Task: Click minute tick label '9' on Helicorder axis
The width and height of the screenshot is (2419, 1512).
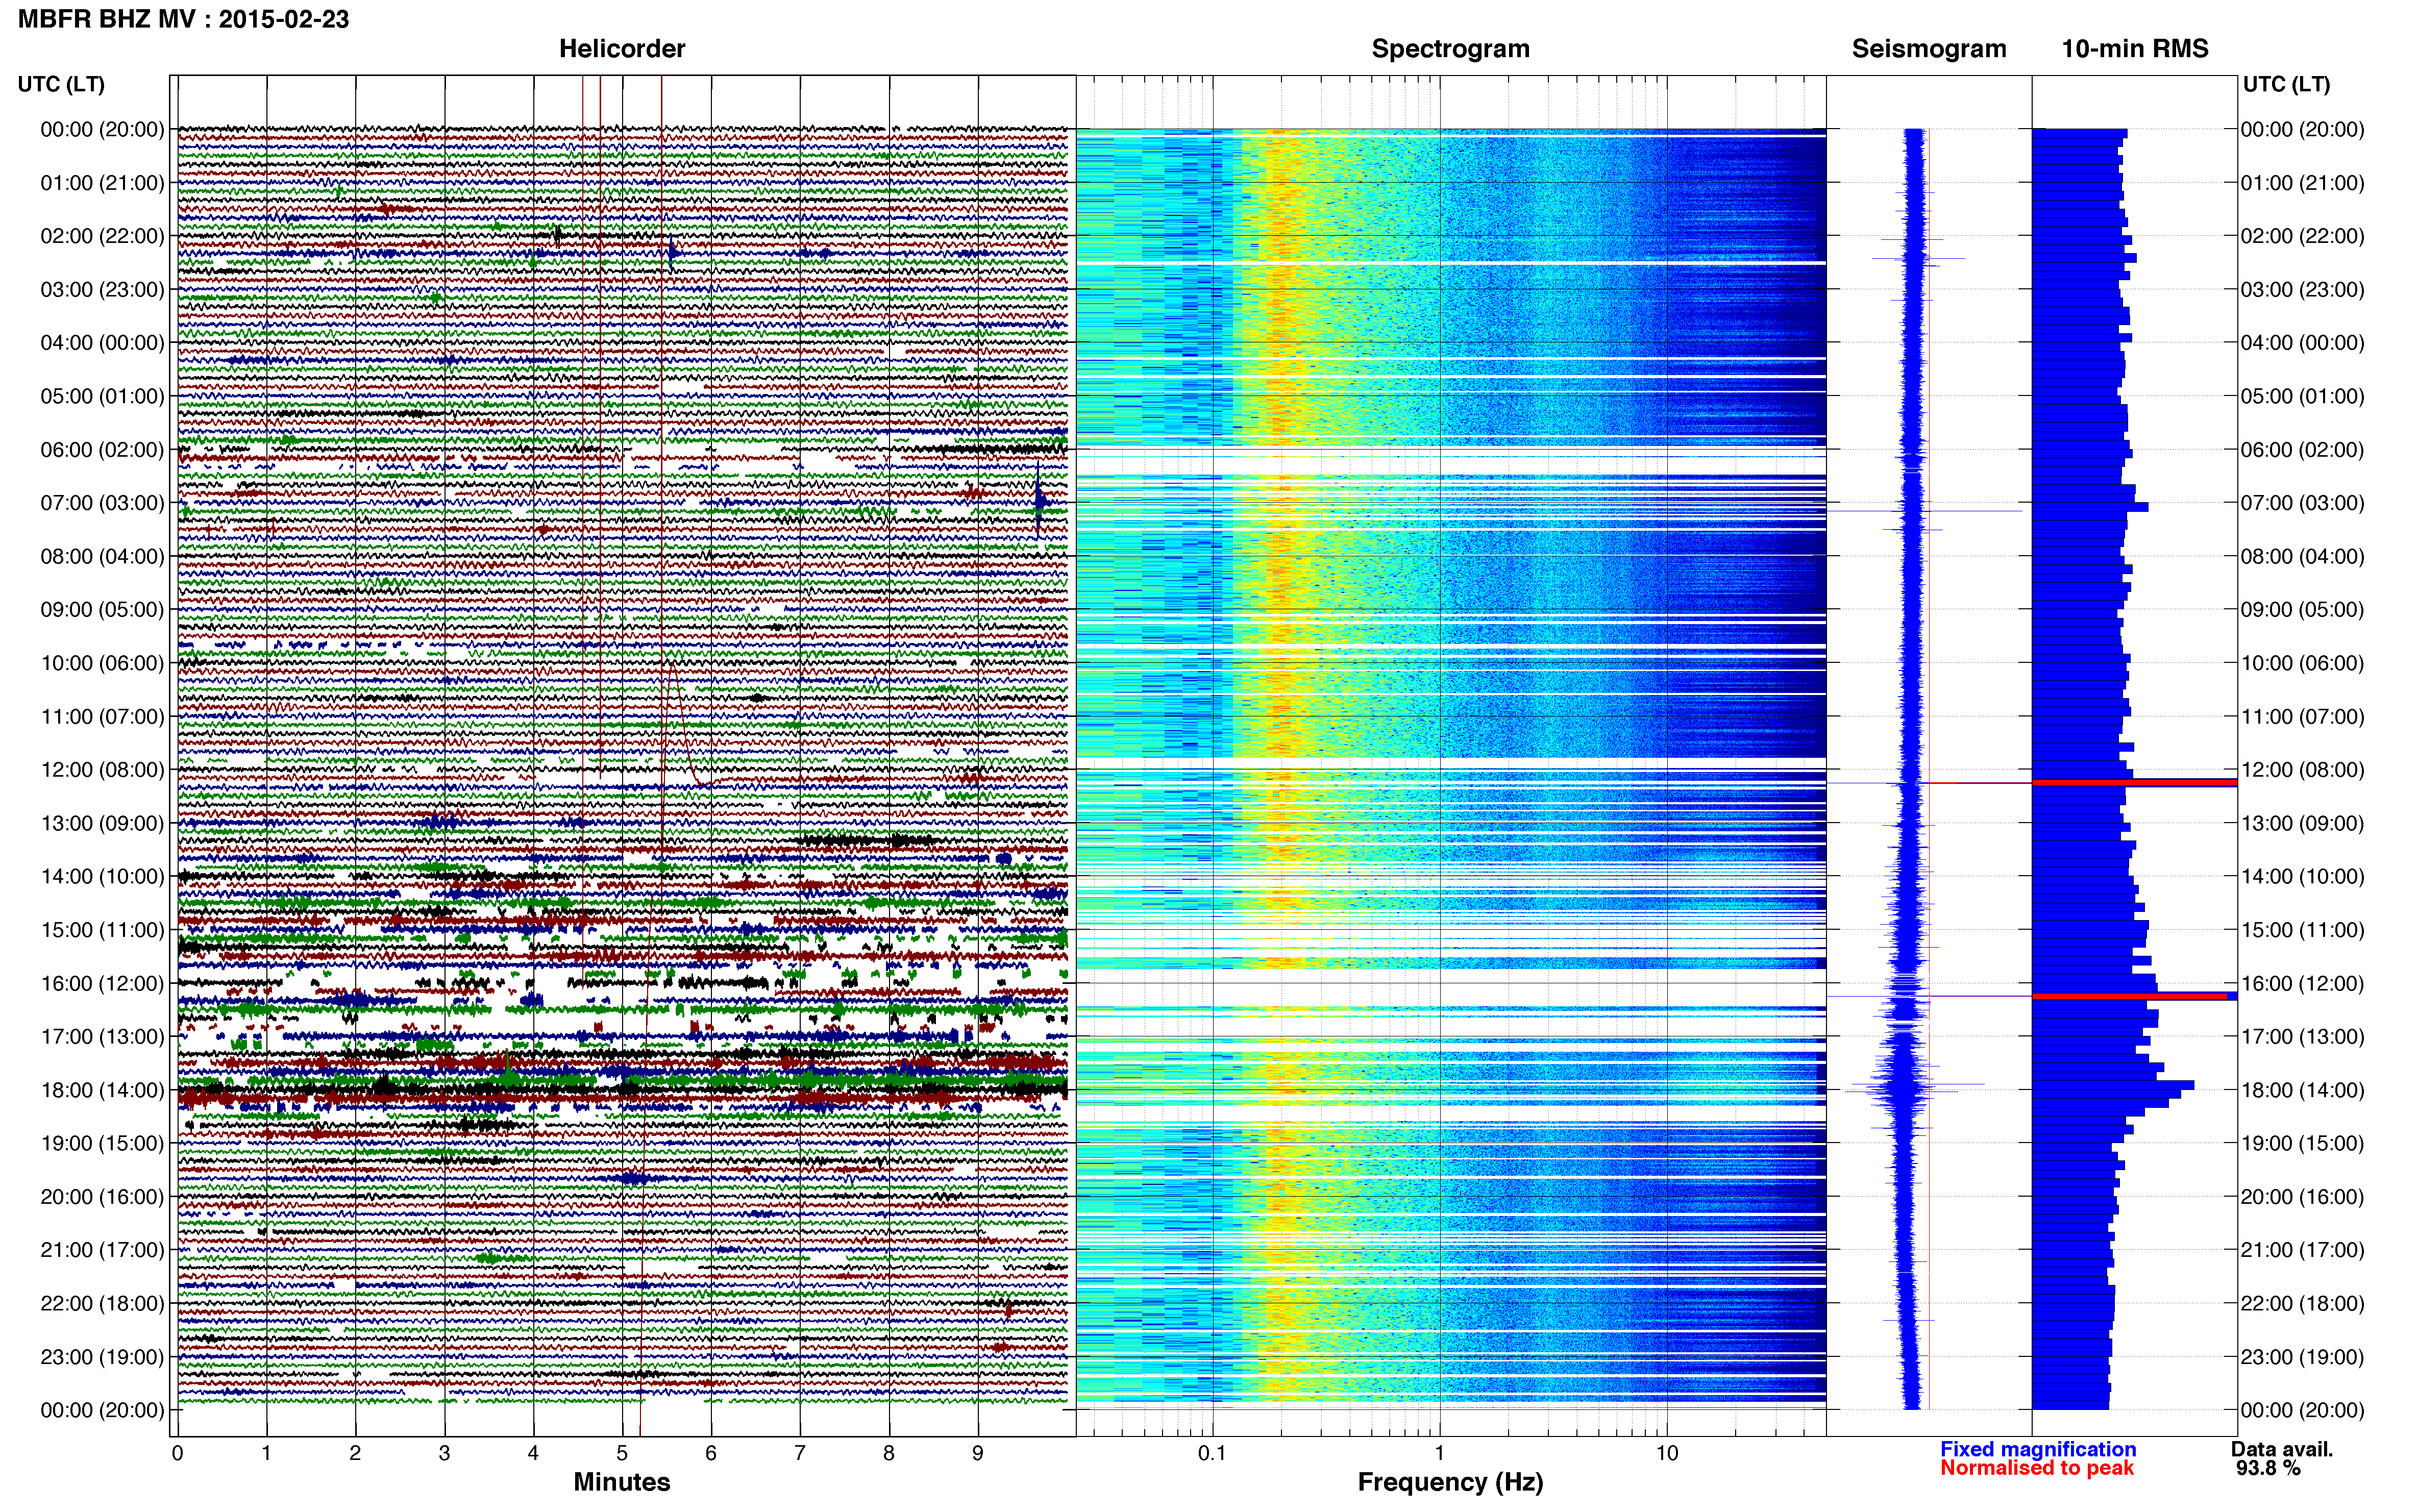Action: point(978,1453)
